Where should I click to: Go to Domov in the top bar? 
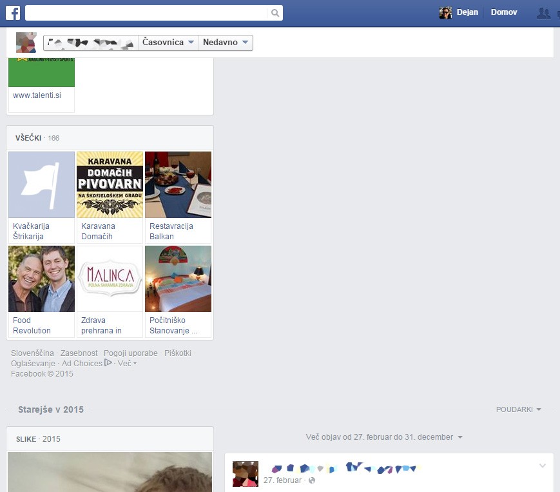503,12
